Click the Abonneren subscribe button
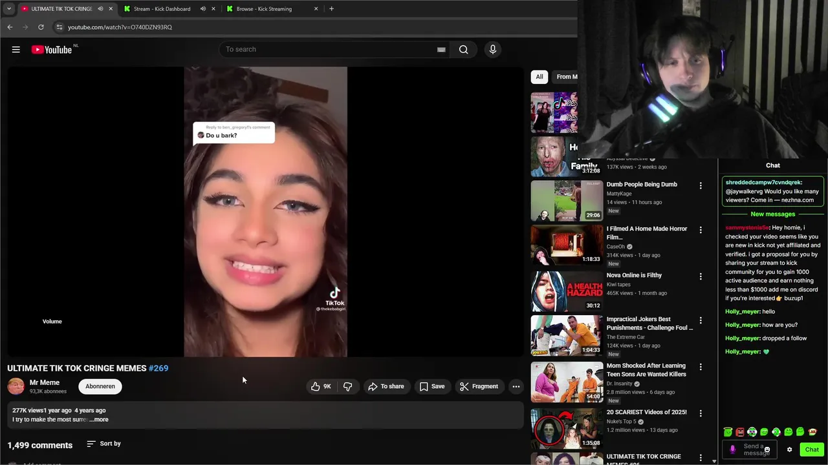The image size is (828, 465). pyautogui.click(x=100, y=386)
